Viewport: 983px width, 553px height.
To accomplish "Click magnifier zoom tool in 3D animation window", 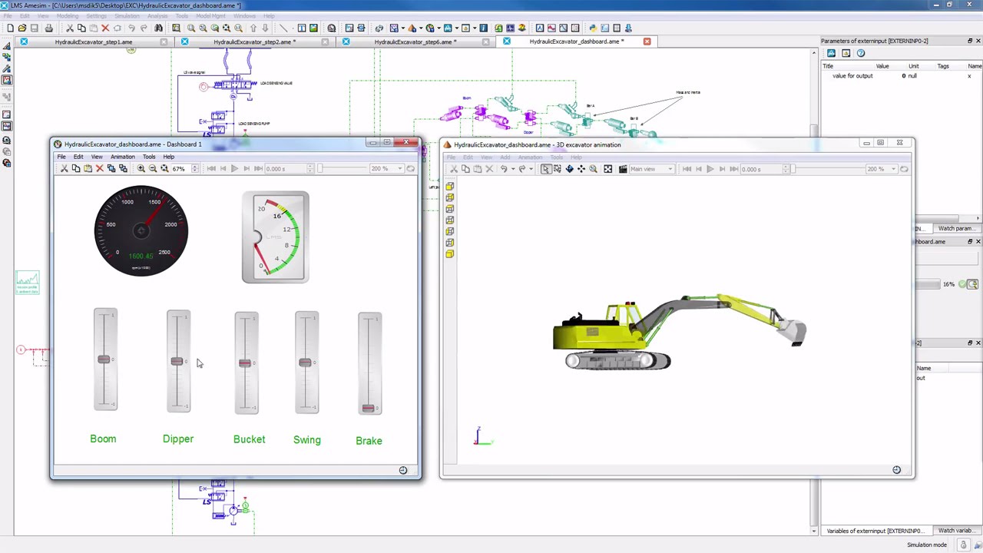I will tap(593, 169).
